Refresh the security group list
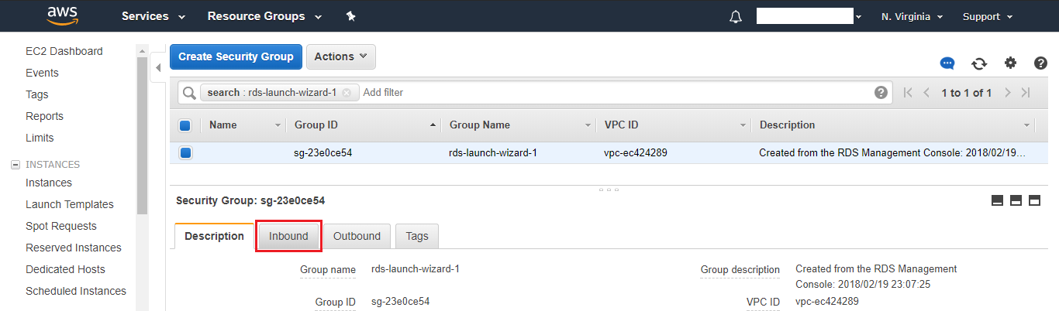Screen dimensions: 1059x311 979,63
